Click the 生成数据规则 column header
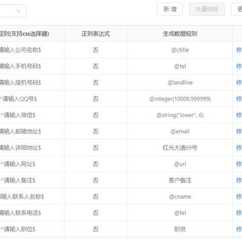Screen dimensions: 242x242 tap(180, 34)
